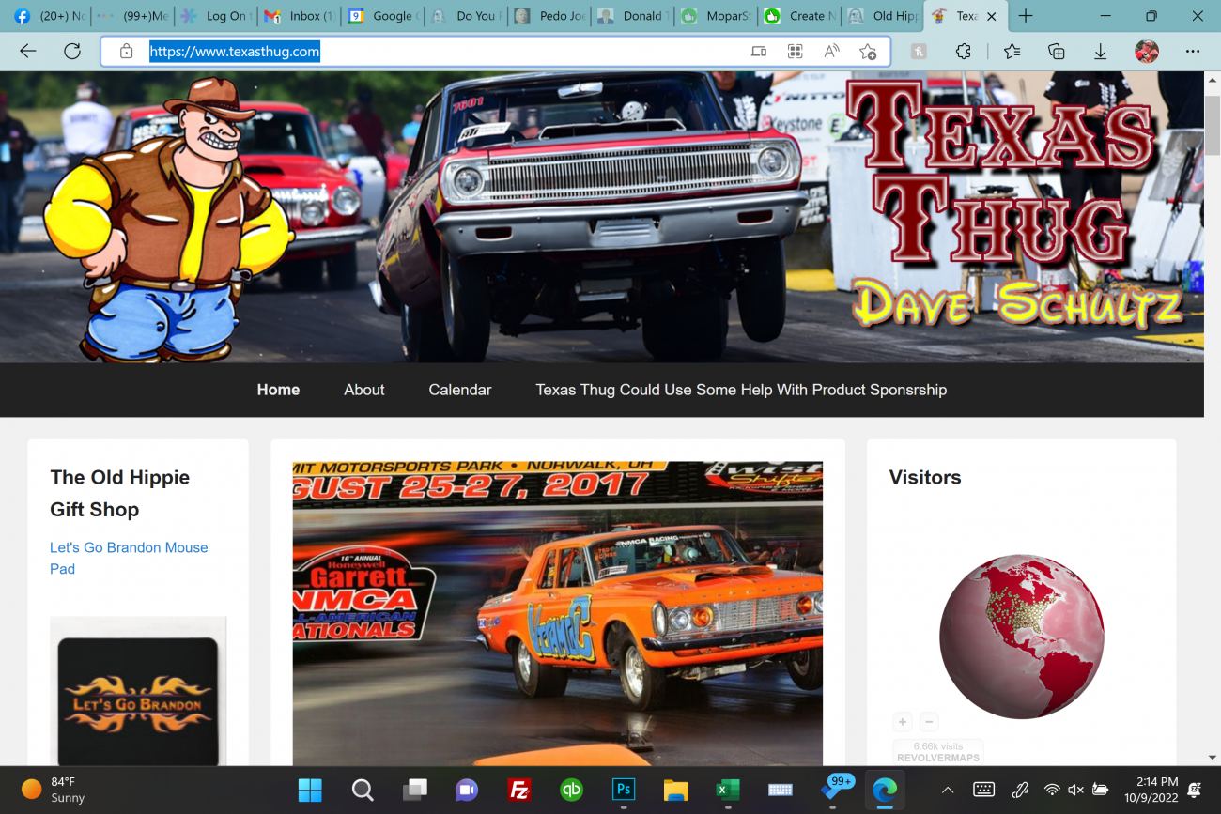Open the touch keyboard tray icon

point(983,791)
